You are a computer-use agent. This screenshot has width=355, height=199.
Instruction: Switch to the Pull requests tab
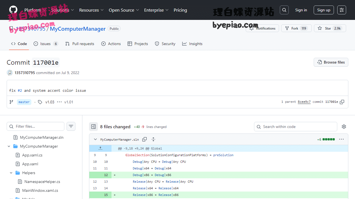(x=80, y=44)
